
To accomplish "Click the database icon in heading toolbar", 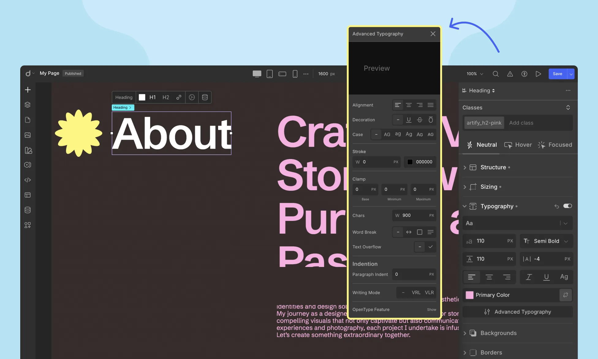I will [205, 97].
